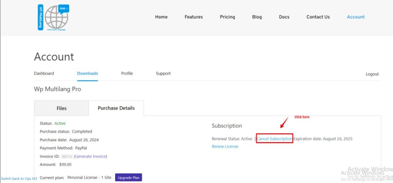This screenshot has height=183, width=393.
Task: Click the Generate Invoice link
Action: (91, 156)
